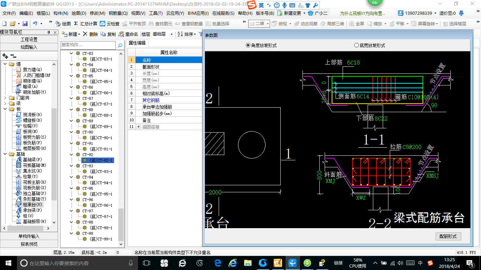This screenshot has width=481, height=270.
Task: Click the undo arrow icon
Action: point(35,24)
